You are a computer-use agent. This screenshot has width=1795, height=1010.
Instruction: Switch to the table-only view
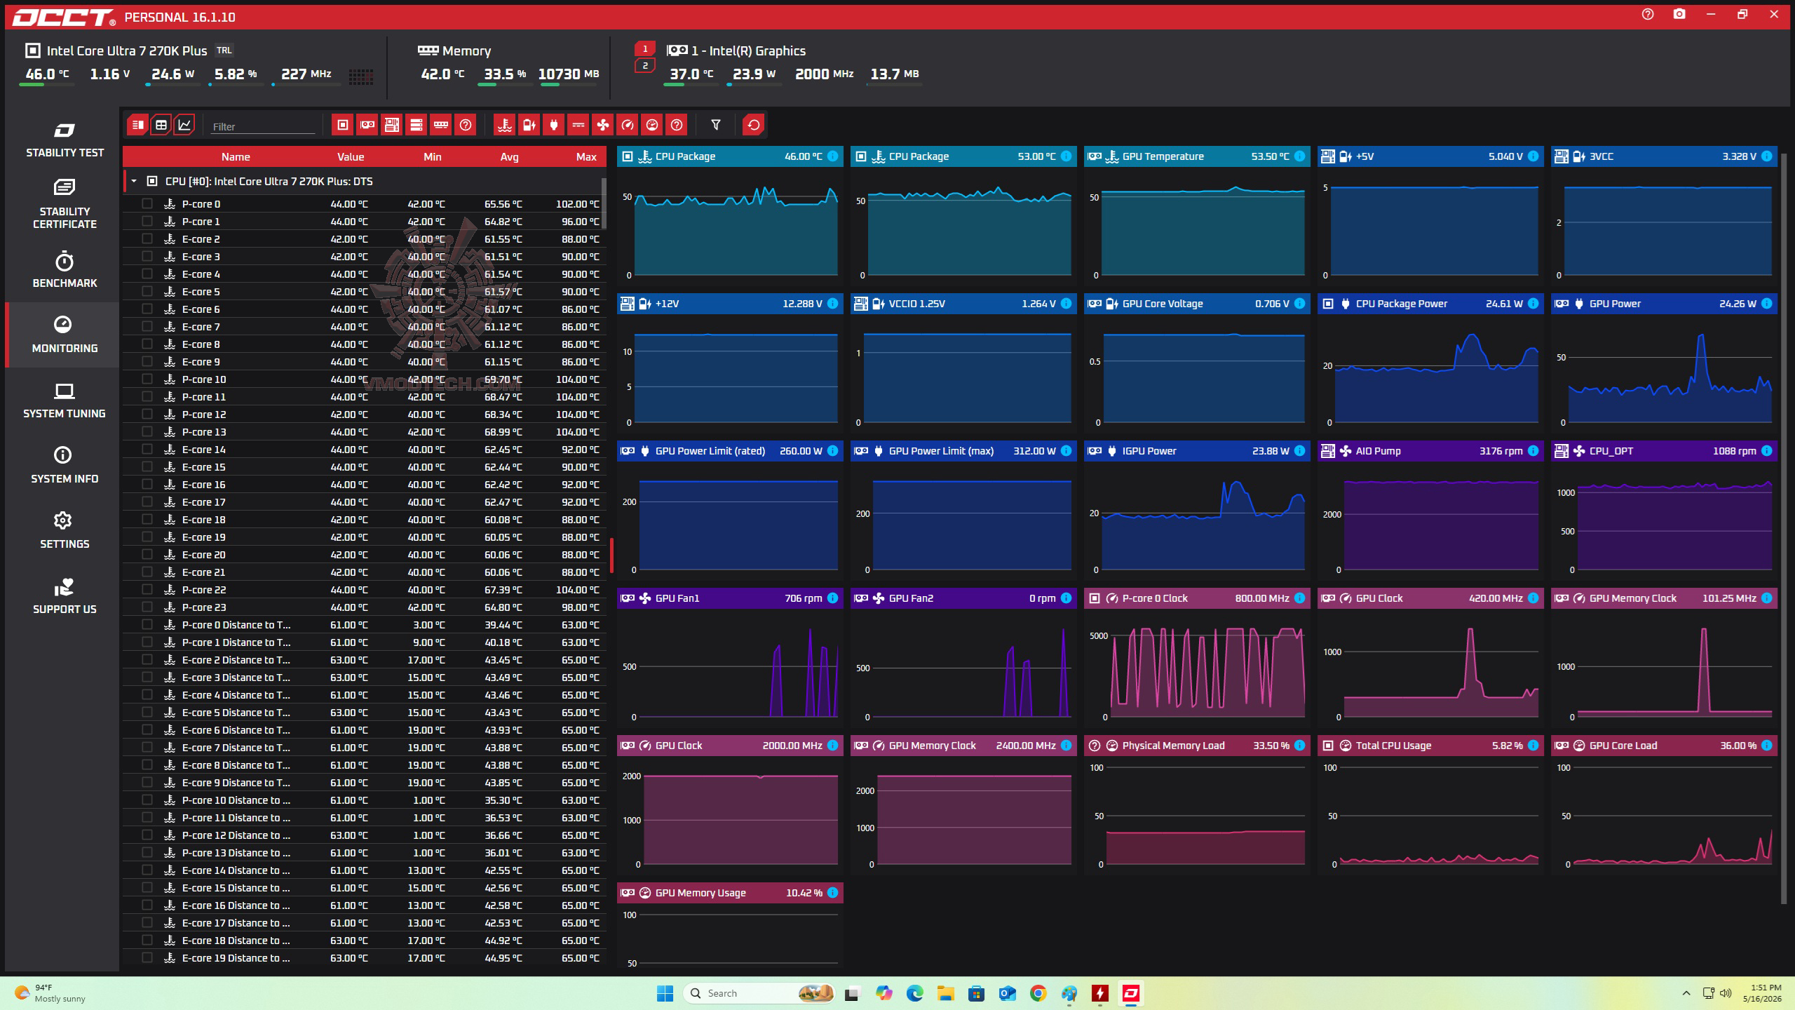pyautogui.click(x=161, y=125)
